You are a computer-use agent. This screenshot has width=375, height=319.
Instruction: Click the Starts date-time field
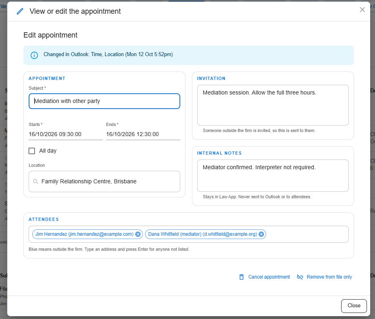(x=66, y=134)
